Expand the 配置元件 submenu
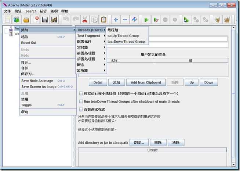The image size is (240, 171). click(x=91, y=42)
